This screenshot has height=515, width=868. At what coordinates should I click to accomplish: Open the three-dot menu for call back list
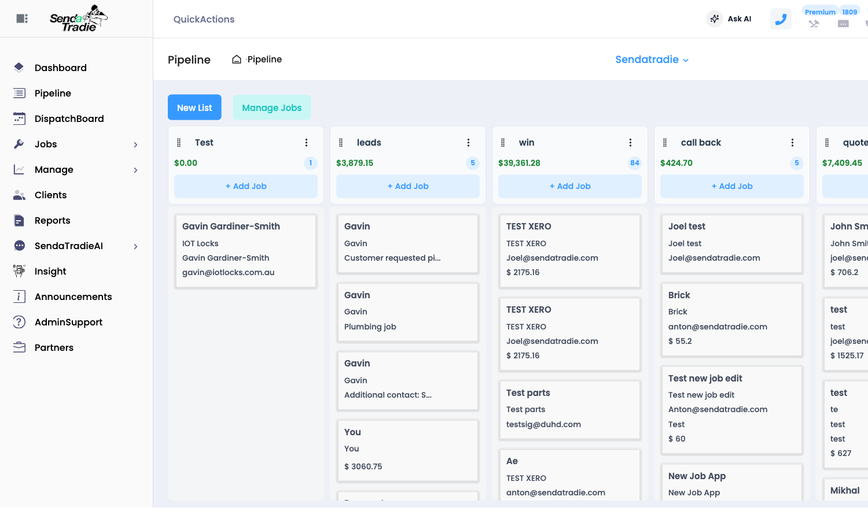pyautogui.click(x=793, y=143)
